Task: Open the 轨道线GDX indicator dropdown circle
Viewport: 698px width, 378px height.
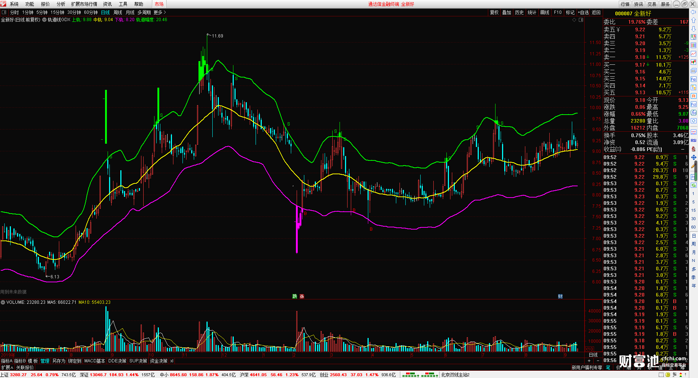Action: tap(44, 20)
